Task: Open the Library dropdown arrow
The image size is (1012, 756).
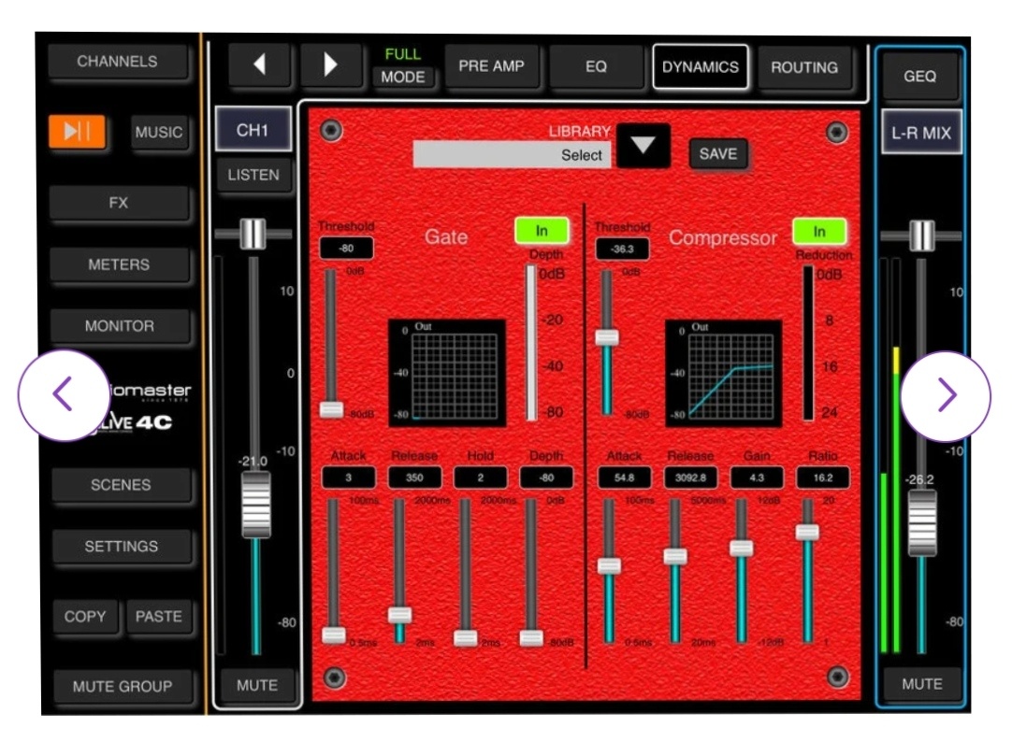Action: click(643, 146)
